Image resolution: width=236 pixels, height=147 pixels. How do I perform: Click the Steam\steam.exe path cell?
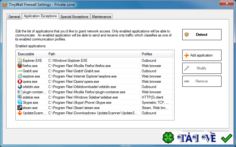point(74,108)
